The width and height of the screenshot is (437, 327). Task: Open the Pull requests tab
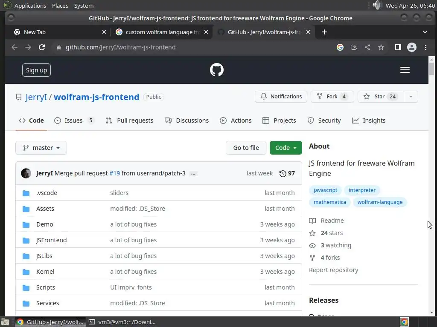click(130, 120)
